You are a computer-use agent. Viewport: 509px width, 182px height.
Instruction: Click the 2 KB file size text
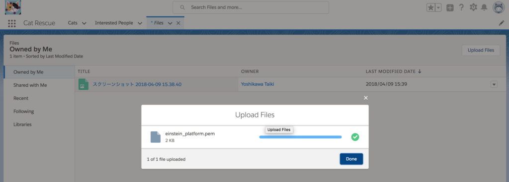(x=170, y=140)
